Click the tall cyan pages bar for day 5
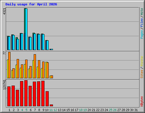 click(x=26, y=29)
